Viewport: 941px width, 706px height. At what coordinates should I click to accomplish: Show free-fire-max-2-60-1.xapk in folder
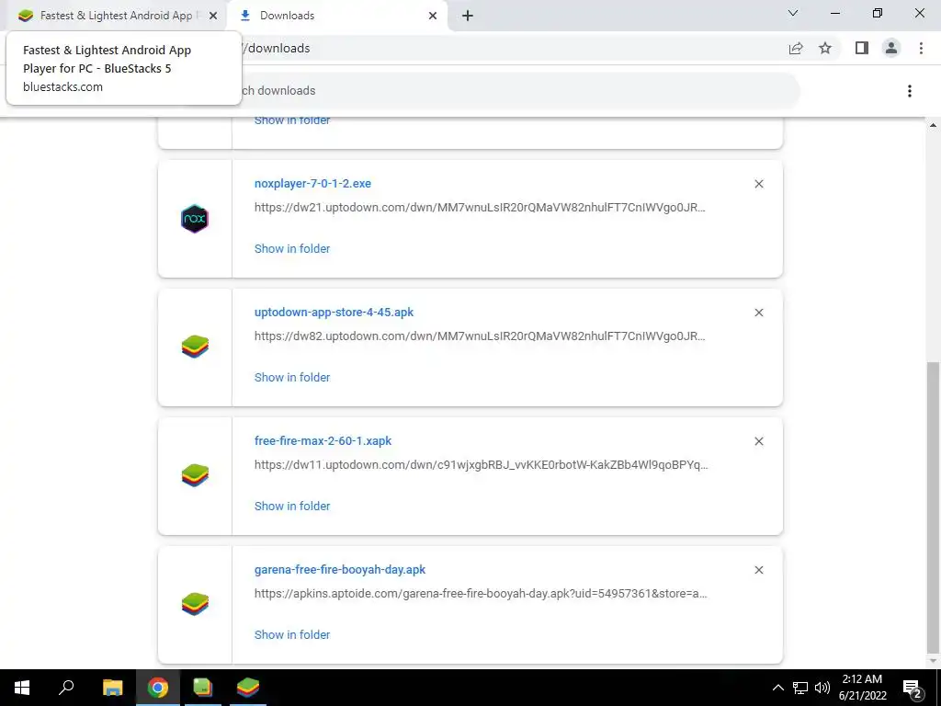tap(292, 506)
